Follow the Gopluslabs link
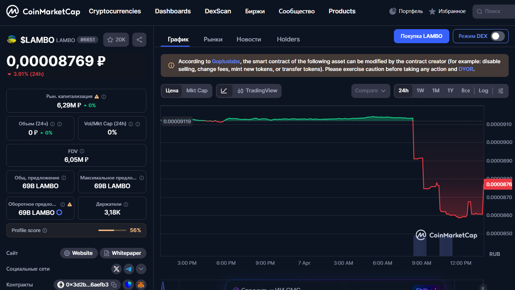This screenshot has height=290, width=515. (x=226, y=61)
